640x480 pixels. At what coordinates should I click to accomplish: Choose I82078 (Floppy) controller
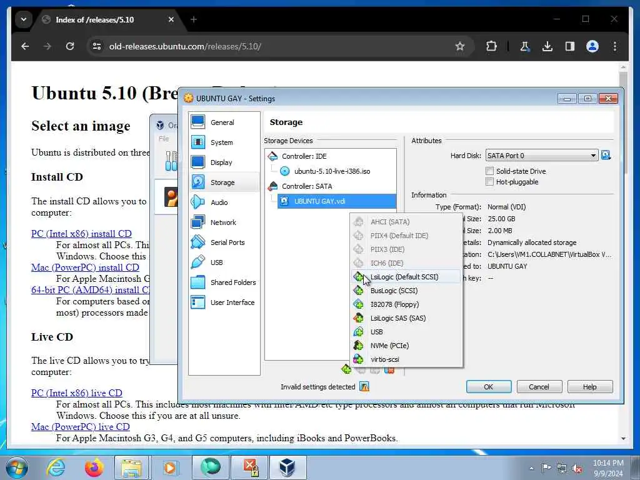point(406,304)
